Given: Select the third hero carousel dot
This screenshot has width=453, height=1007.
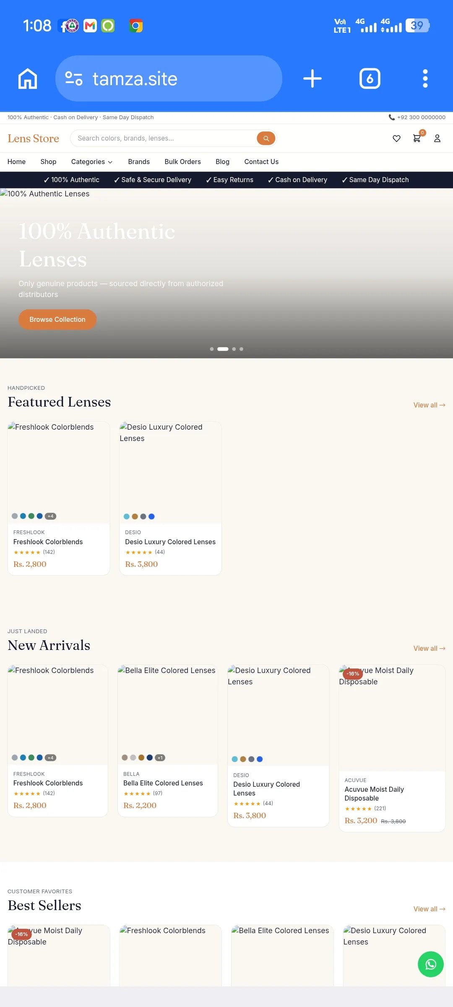Looking at the screenshot, I should coord(234,349).
